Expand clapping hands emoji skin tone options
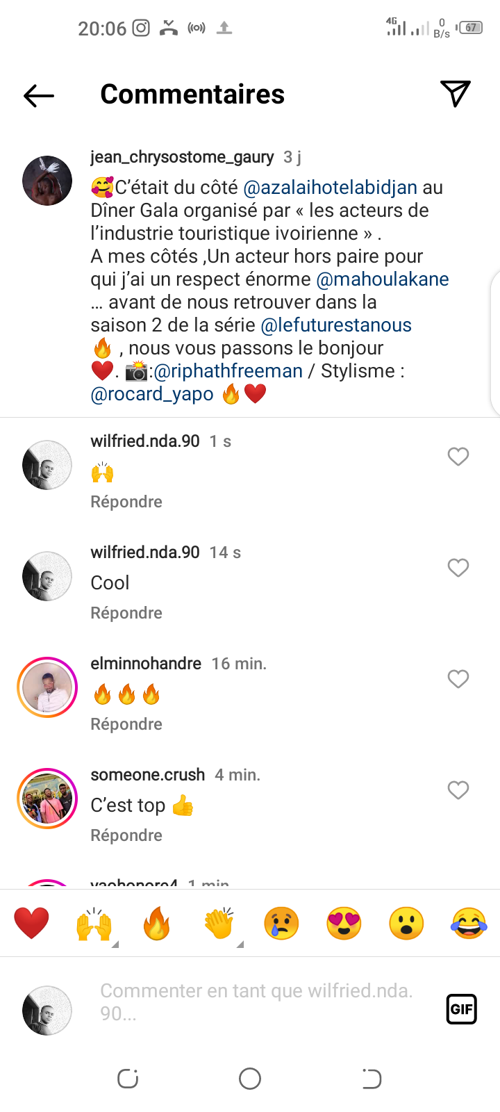The image size is (500, 1112). 240,944
